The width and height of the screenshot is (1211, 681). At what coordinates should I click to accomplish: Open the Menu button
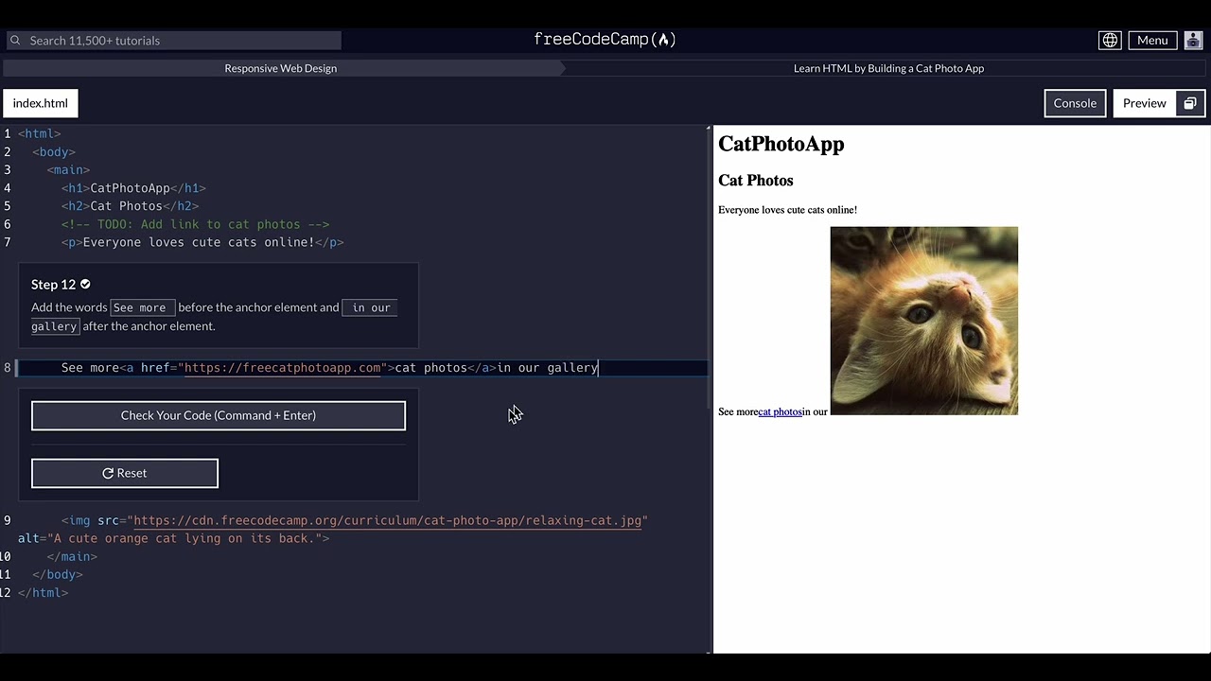(x=1152, y=40)
